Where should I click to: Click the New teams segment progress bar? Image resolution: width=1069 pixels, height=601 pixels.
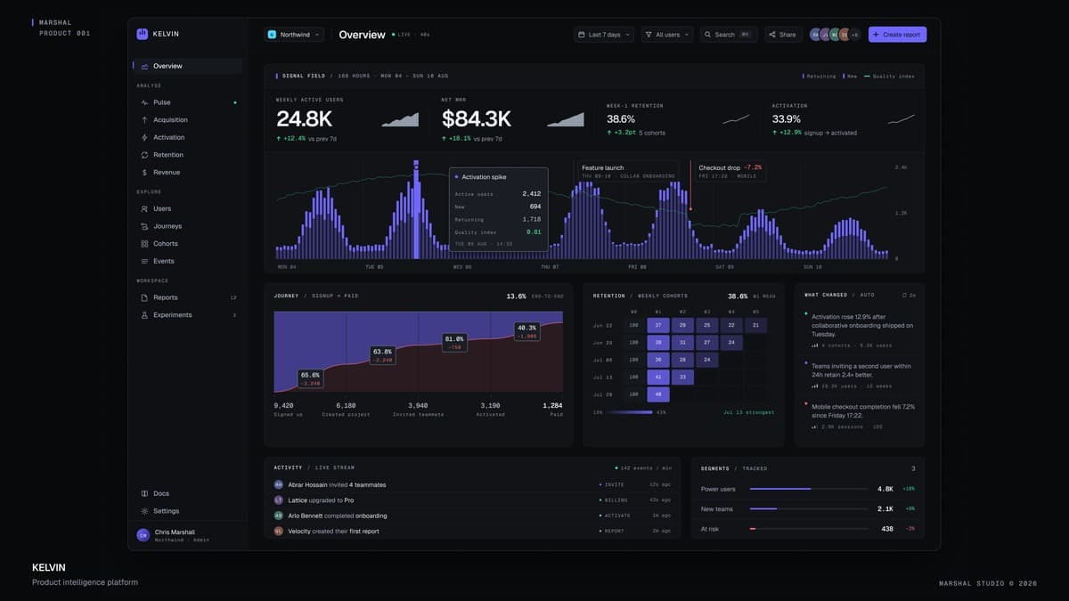pos(809,509)
